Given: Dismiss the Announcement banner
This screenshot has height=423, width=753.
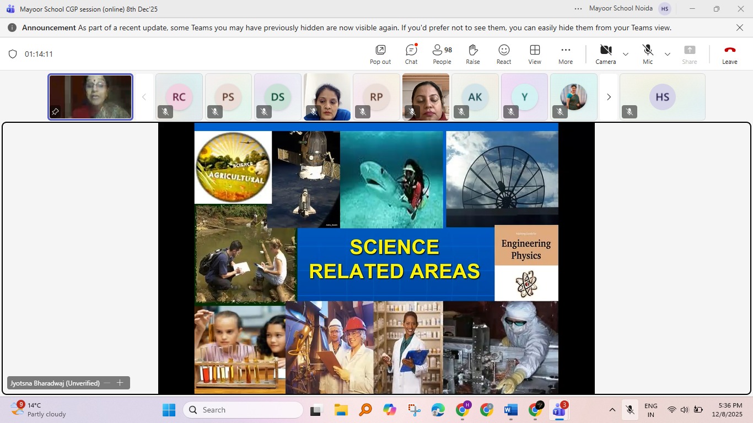Looking at the screenshot, I should 740,28.
